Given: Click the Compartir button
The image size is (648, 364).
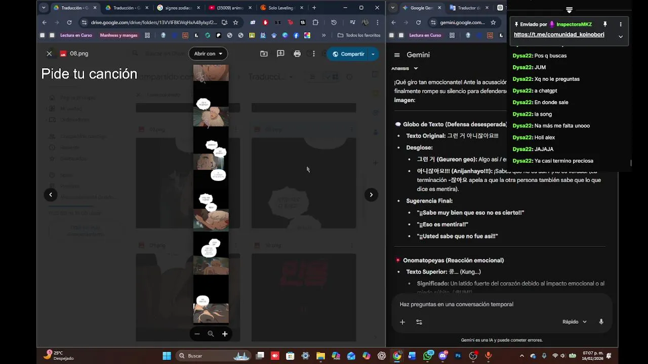Looking at the screenshot, I should (x=348, y=54).
